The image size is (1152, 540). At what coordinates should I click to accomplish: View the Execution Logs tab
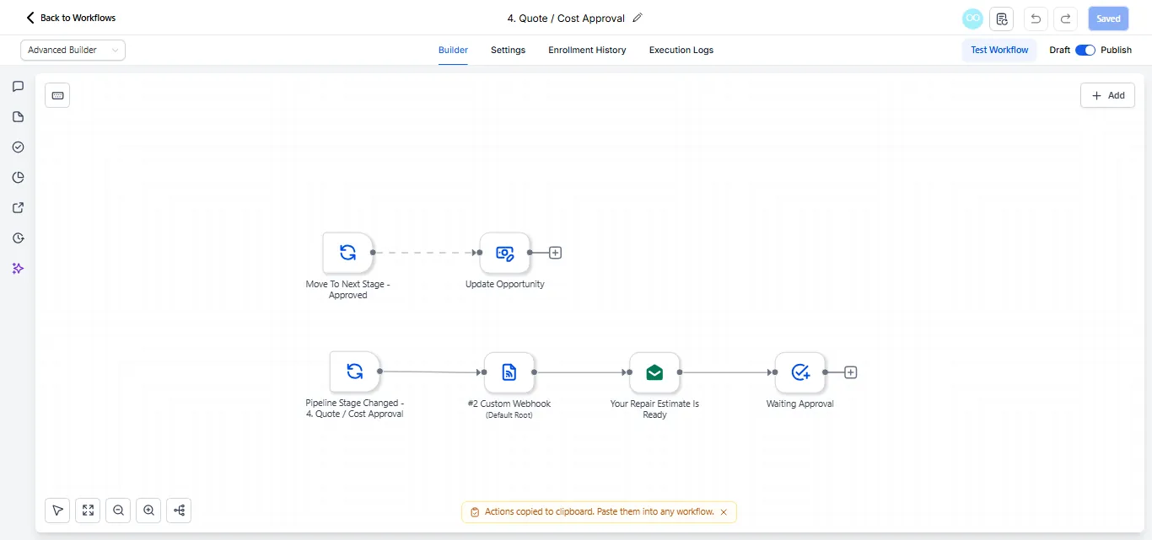click(x=681, y=51)
